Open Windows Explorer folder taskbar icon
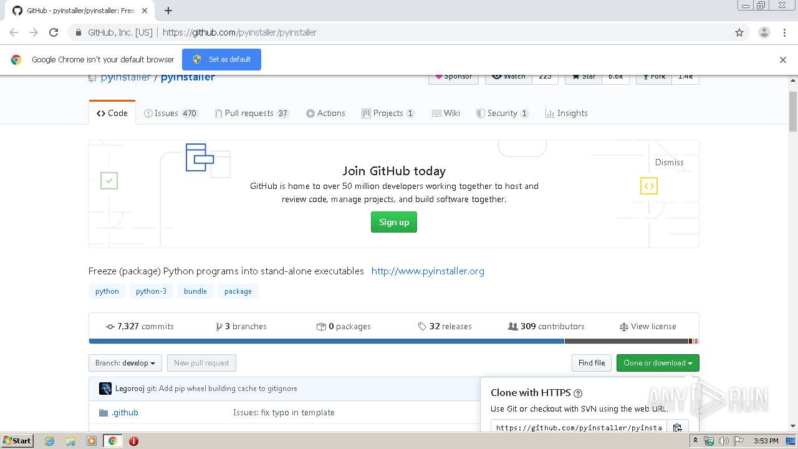Image resolution: width=798 pixels, height=449 pixels. [70, 441]
